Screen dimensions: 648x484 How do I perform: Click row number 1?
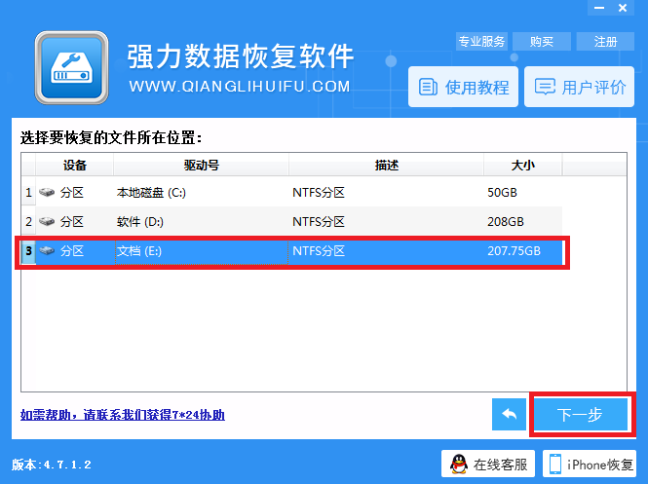(x=28, y=193)
